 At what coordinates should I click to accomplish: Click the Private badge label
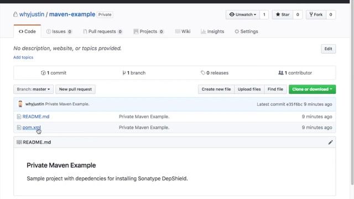[105, 14]
